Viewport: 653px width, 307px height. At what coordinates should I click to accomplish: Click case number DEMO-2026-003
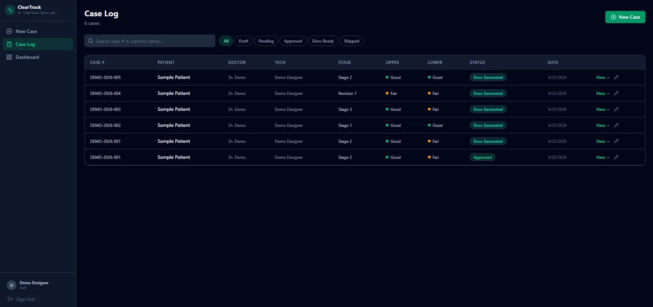click(x=105, y=109)
